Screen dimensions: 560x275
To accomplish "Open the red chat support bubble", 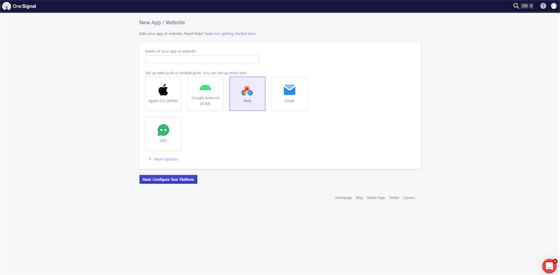I will (x=549, y=266).
